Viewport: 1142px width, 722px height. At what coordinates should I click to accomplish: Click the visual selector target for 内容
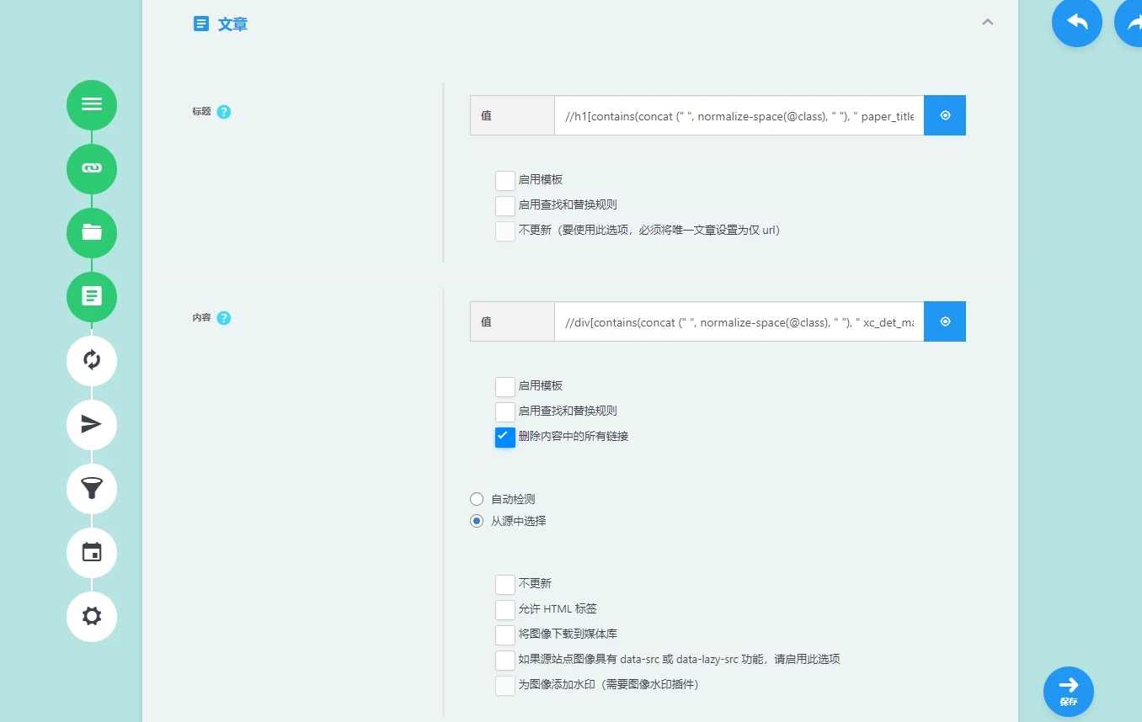pyautogui.click(x=945, y=321)
